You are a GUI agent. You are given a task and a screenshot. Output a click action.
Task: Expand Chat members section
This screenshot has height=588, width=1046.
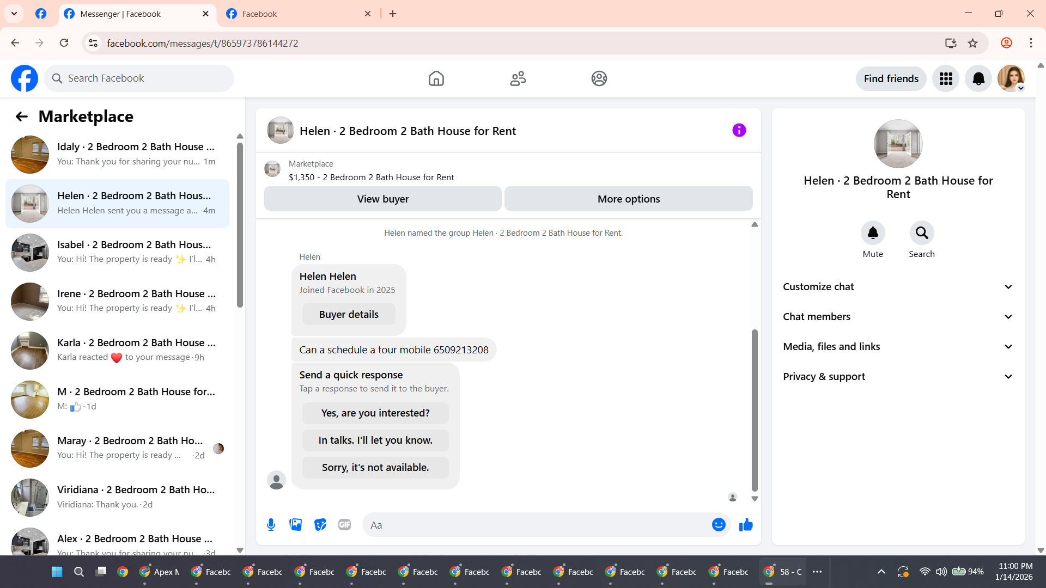[898, 317]
